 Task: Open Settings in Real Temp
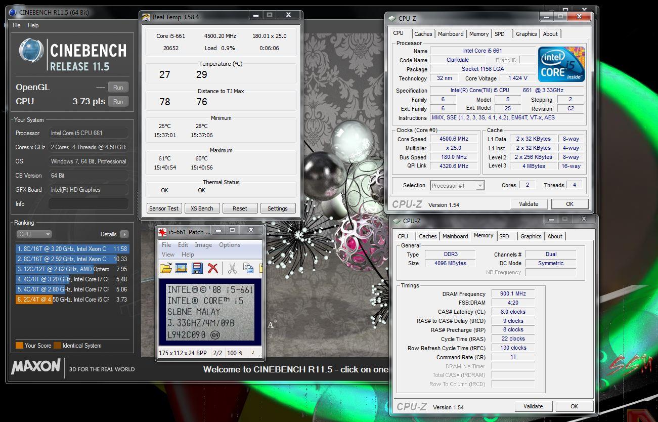(x=278, y=208)
